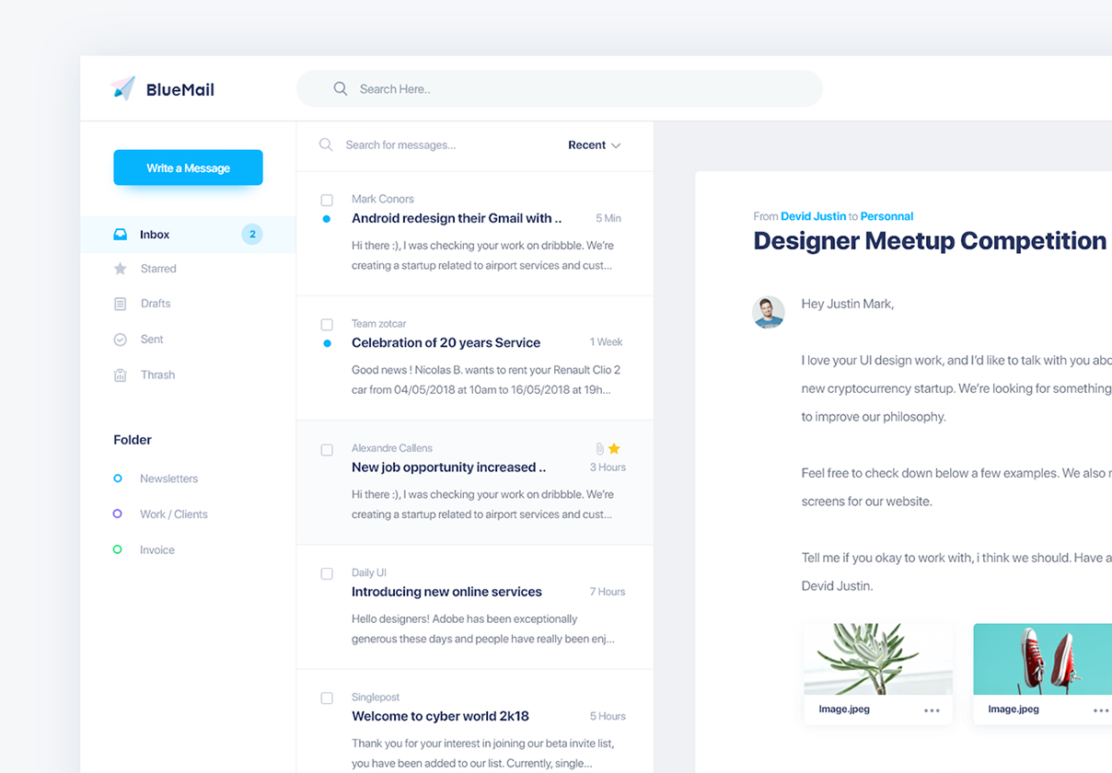Viewport: 1112px width, 773px height.
Task: Click the Mark Conors sender name
Action: (383, 199)
